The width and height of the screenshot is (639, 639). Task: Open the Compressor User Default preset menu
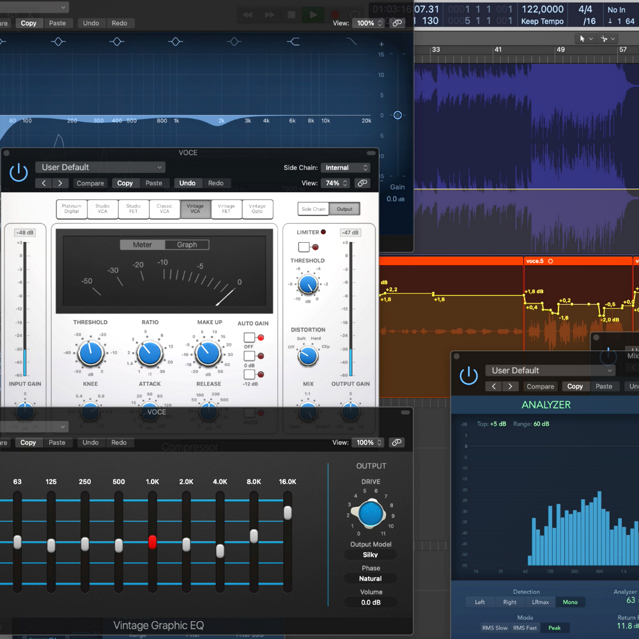tap(100, 167)
